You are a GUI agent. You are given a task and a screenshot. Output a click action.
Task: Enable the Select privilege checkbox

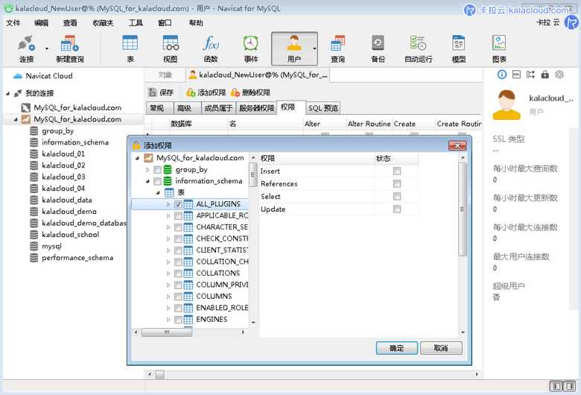[397, 196]
